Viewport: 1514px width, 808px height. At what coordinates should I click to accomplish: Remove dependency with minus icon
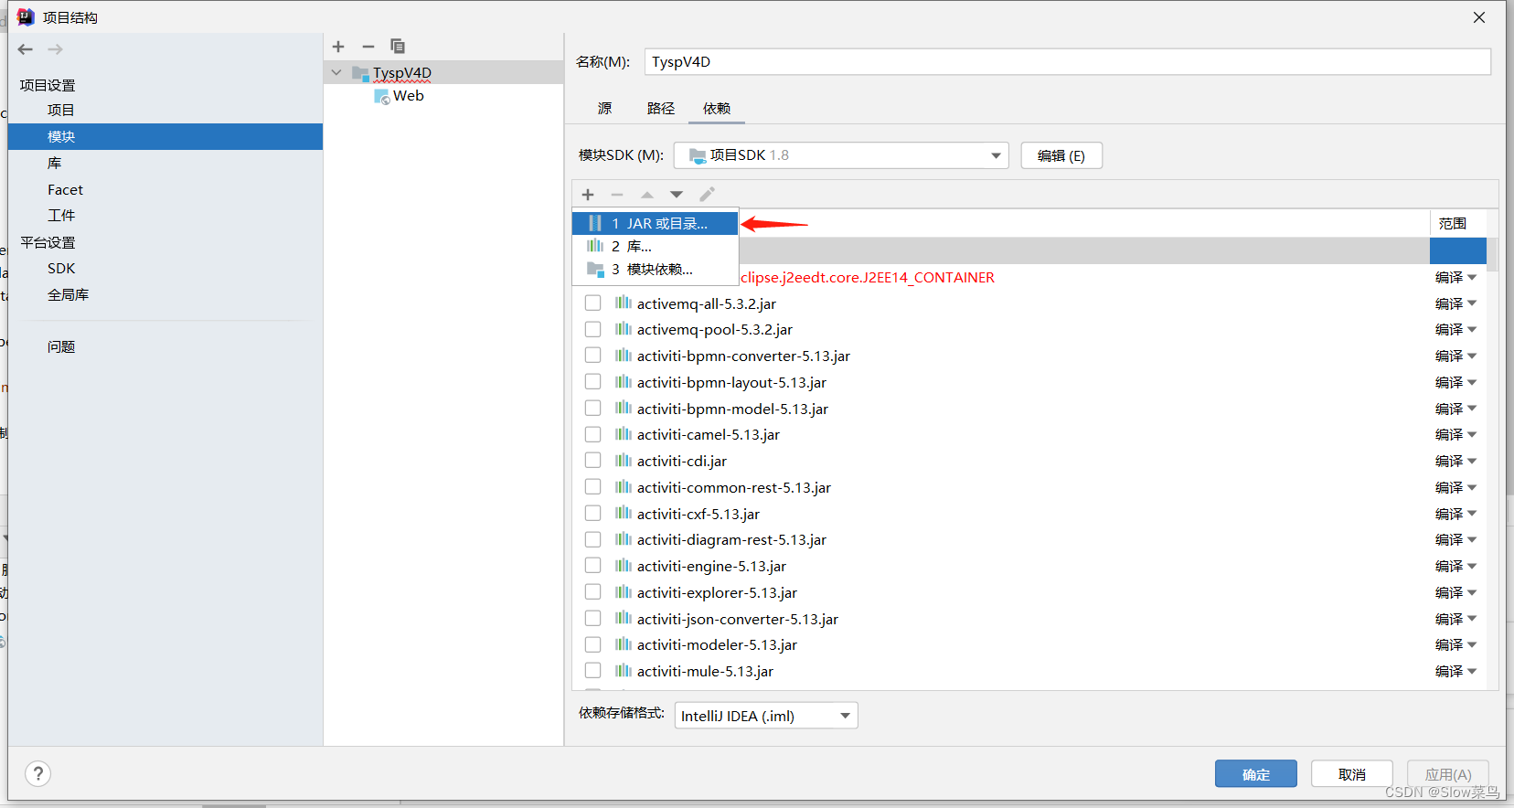[x=617, y=195]
